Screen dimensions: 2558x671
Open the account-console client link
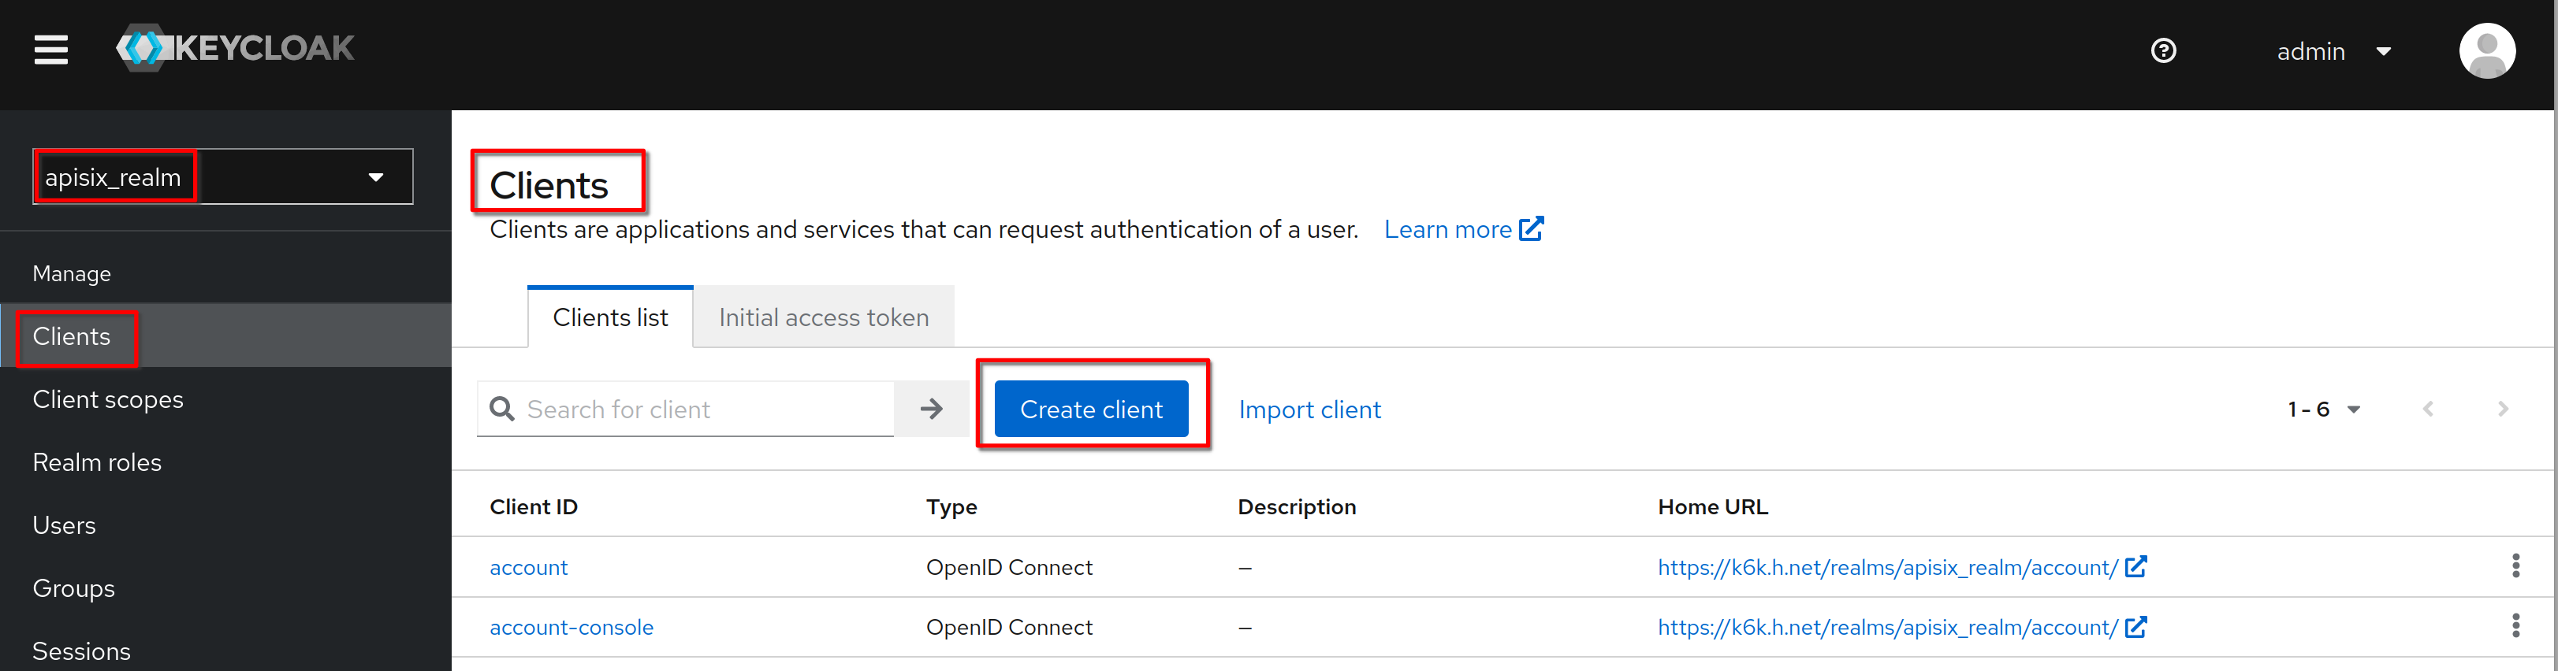[571, 628]
